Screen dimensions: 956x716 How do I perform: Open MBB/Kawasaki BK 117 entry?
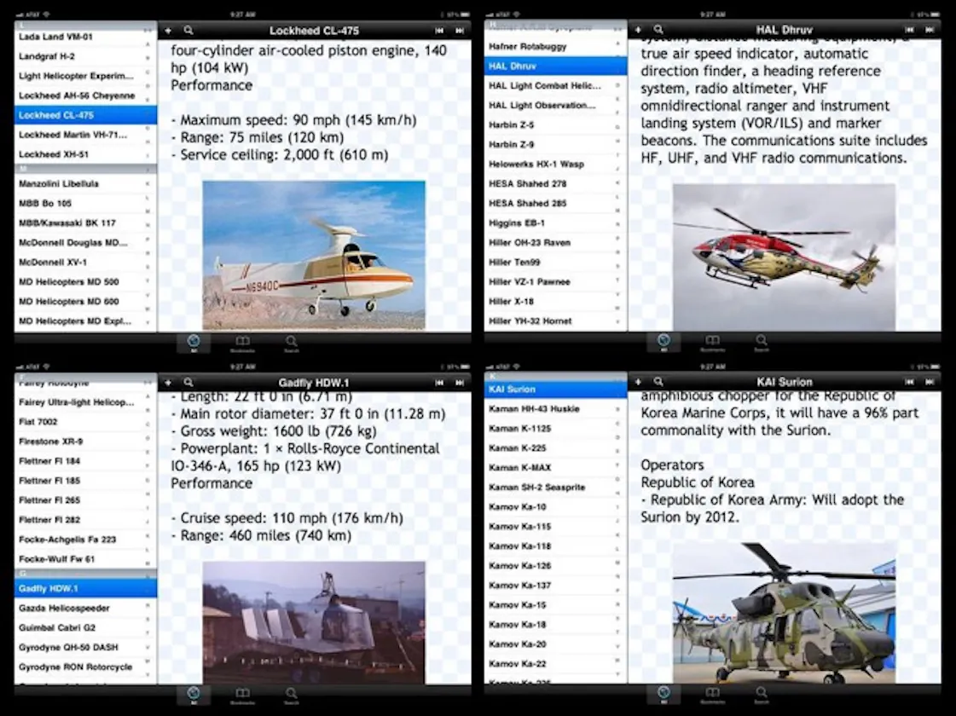[85, 223]
